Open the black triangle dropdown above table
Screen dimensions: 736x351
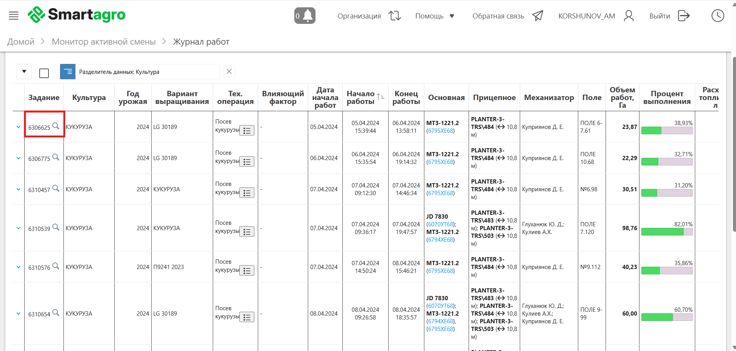(24, 72)
